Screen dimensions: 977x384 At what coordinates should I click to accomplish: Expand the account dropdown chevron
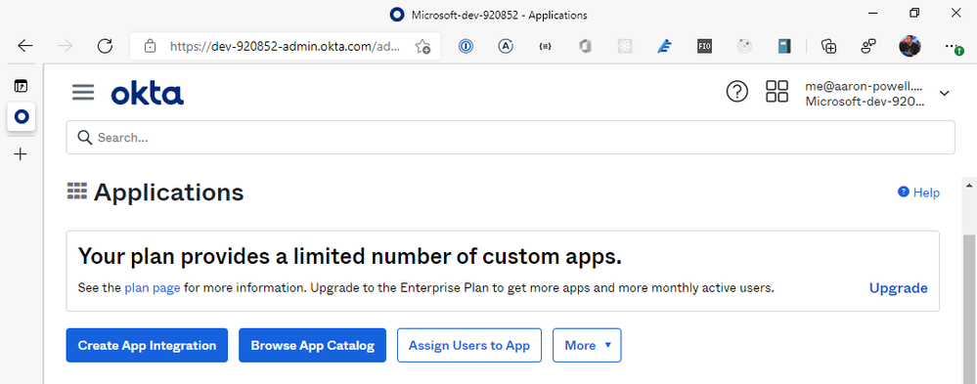pyautogui.click(x=944, y=94)
